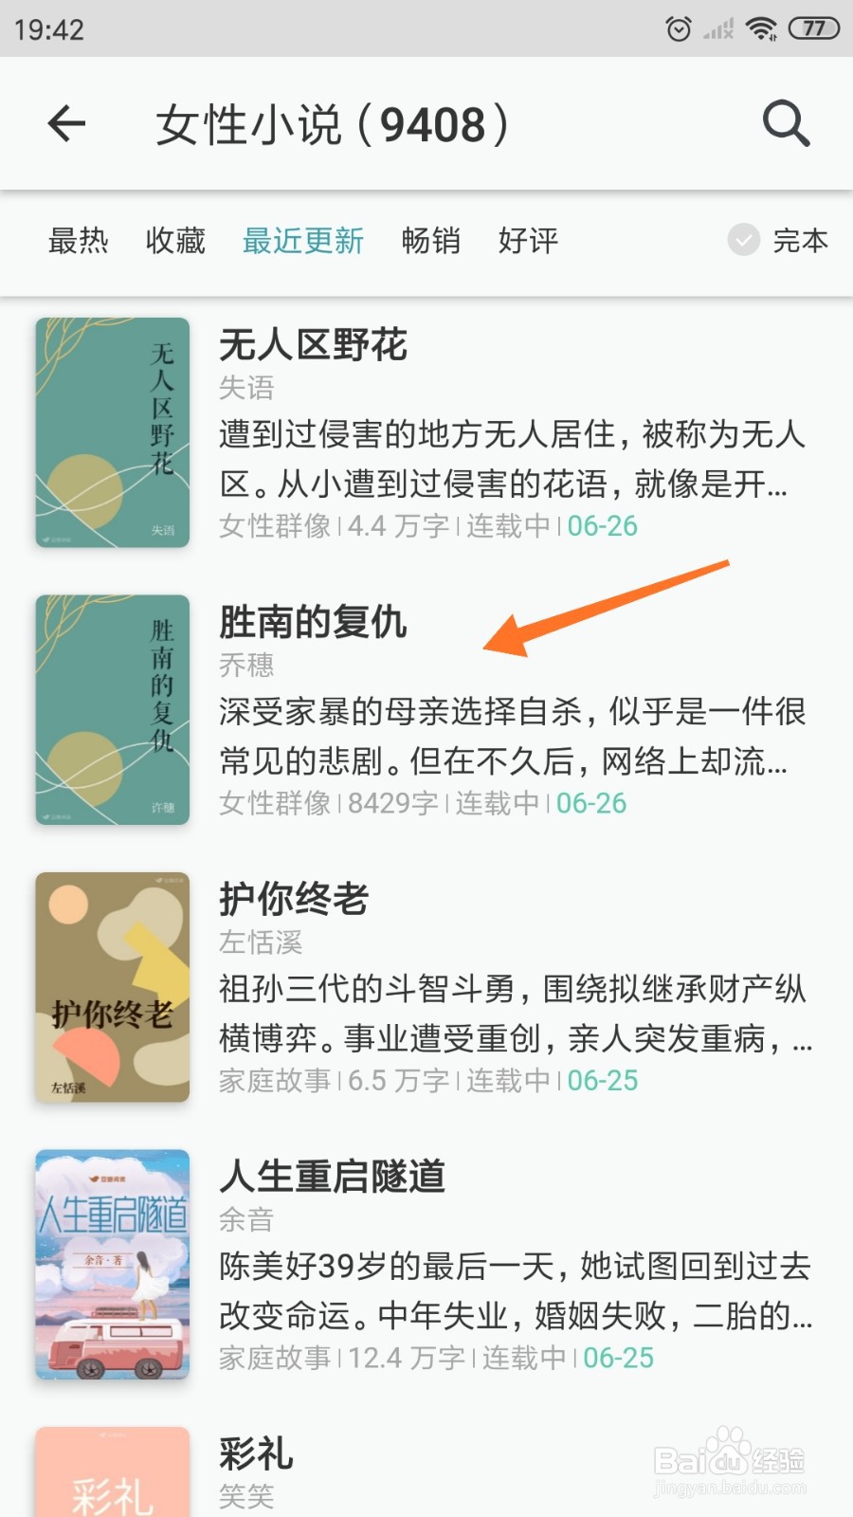The height and width of the screenshot is (1517, 853).
Task: Switch to the 最热 tab
Action: coord(79,241)
